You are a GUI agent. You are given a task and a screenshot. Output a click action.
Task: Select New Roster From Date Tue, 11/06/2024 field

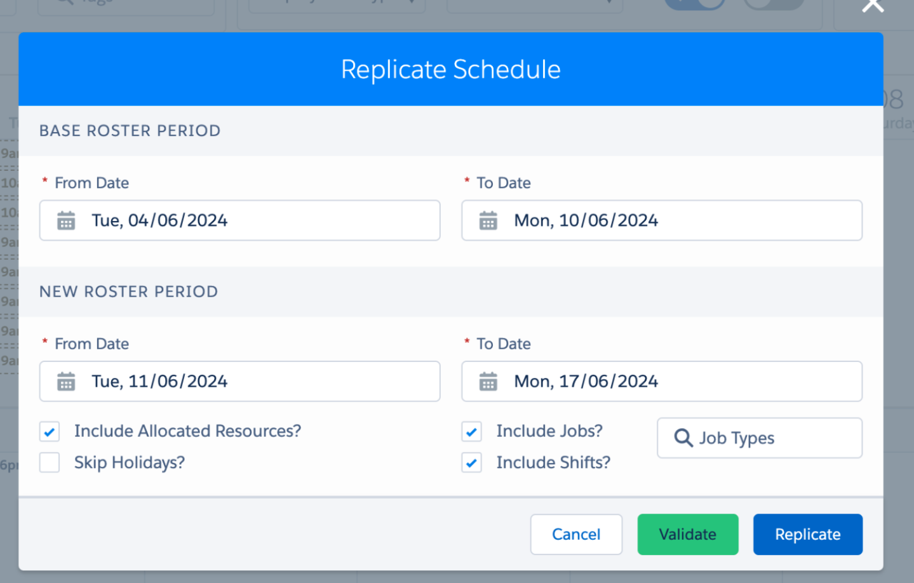239,381
